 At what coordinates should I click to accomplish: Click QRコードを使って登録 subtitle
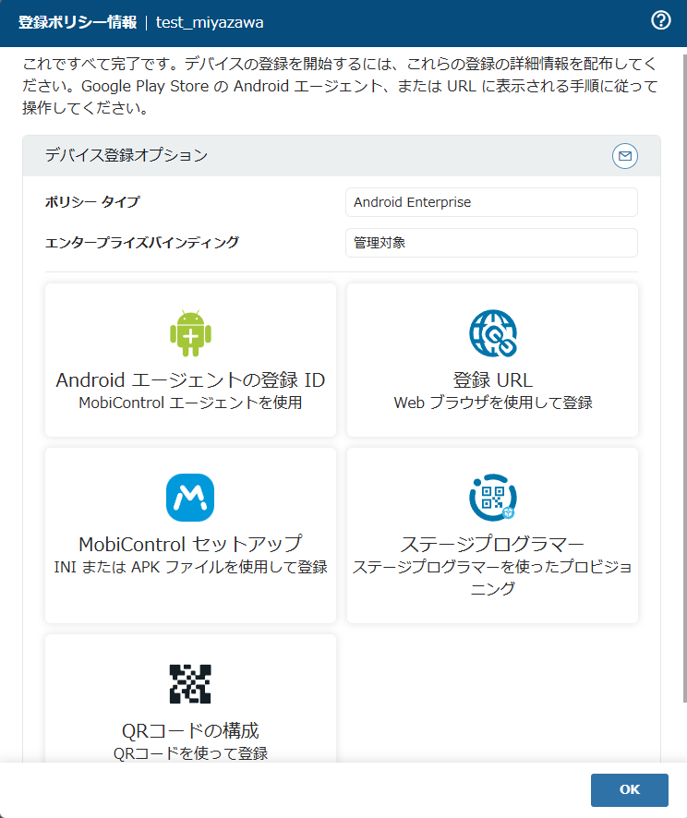tap(190, 753)
